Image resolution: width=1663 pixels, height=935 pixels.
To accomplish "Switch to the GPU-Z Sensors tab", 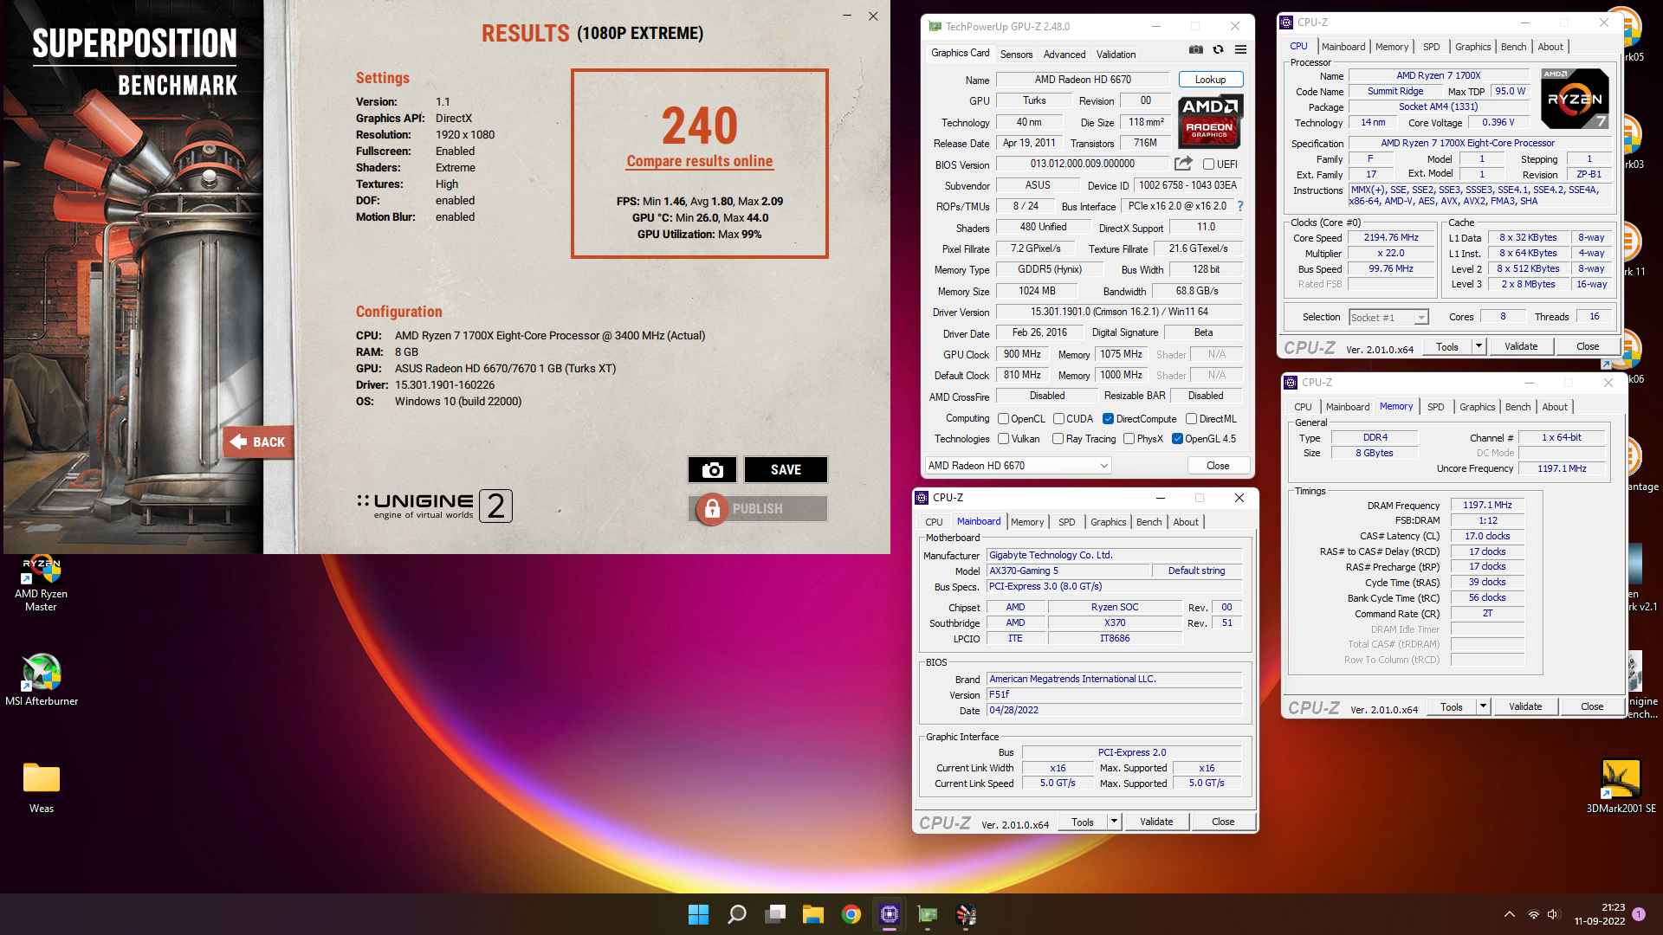I will (x=1016, y=54).
